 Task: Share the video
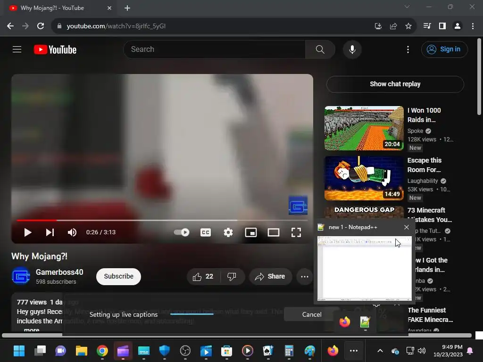(x=270, y=276)
